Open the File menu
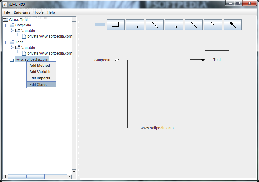The width and height of the screenshot is (259, 182). point(7,12)
